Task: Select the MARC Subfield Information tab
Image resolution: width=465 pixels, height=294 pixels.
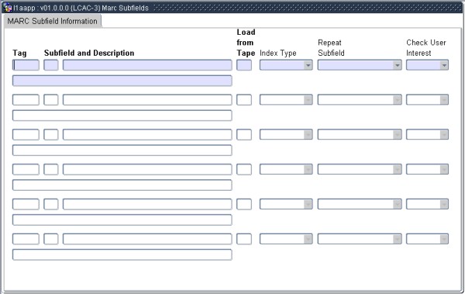Action: (x=53, y=21)
